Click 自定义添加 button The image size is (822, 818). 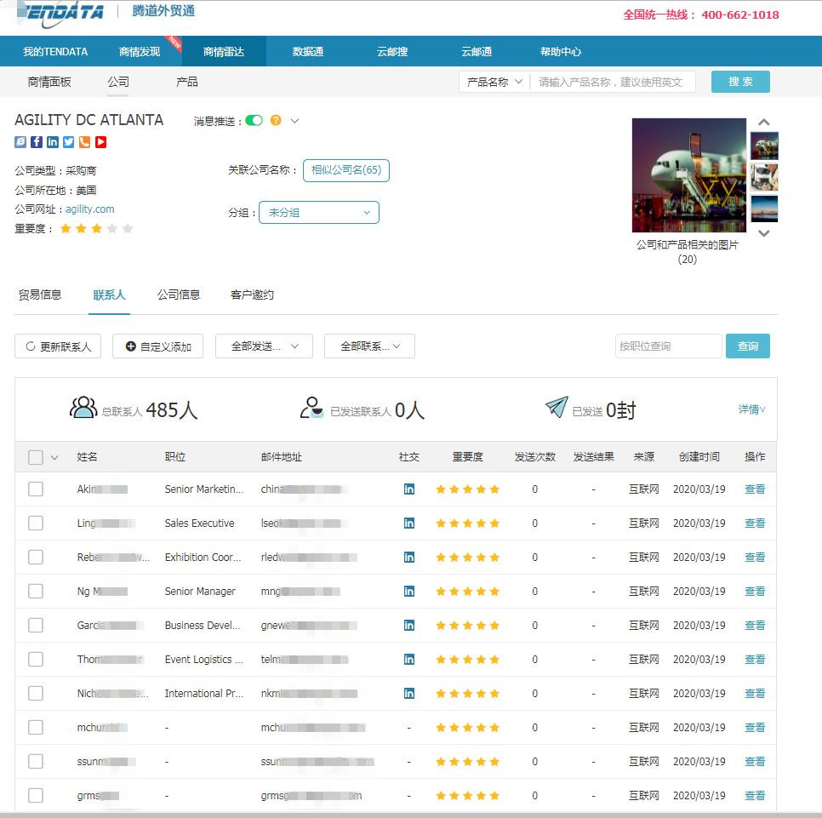[157, 346]
